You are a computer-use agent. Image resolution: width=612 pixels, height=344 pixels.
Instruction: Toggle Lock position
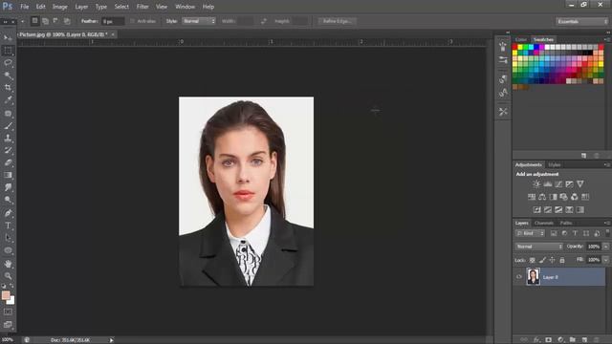553,260
